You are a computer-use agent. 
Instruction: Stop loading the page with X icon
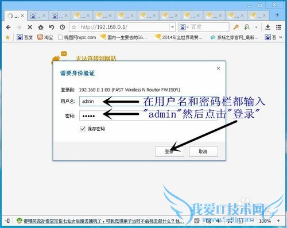point(30,28)
